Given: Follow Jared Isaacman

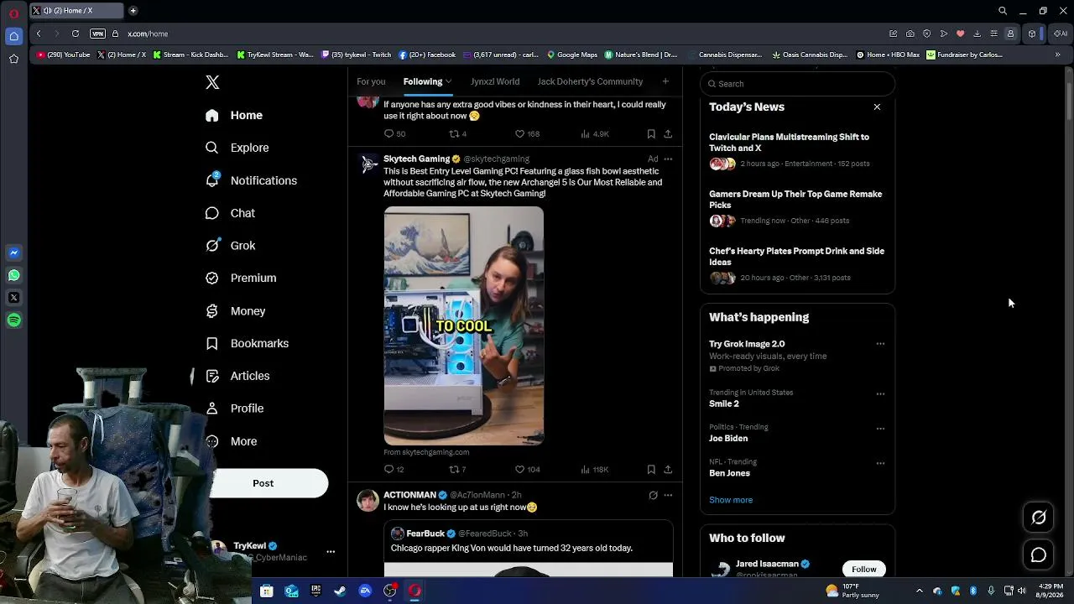Looking at the screenshot, I should pos(863,570).
